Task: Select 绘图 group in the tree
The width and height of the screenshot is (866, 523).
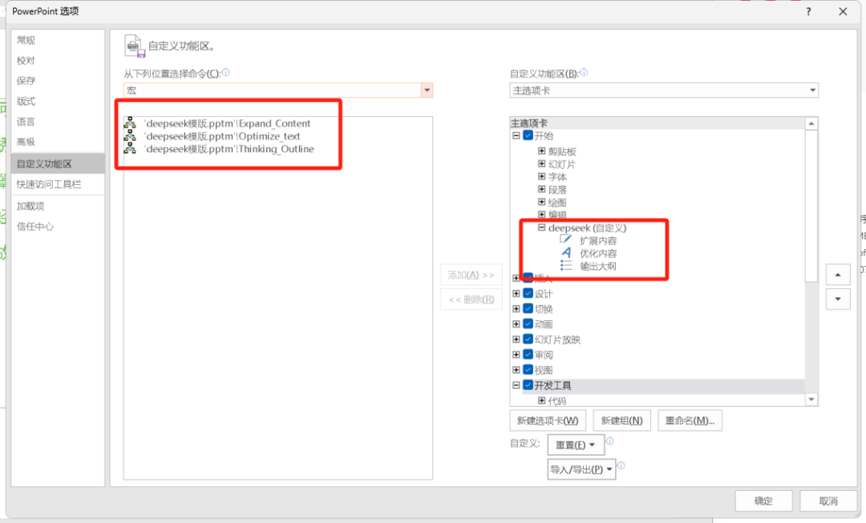Action: click(556, 203)
